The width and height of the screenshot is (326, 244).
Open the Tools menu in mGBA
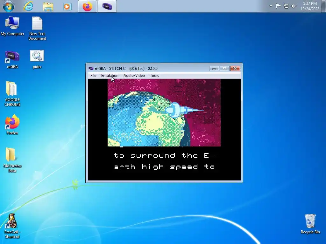(x=154, y=76)
